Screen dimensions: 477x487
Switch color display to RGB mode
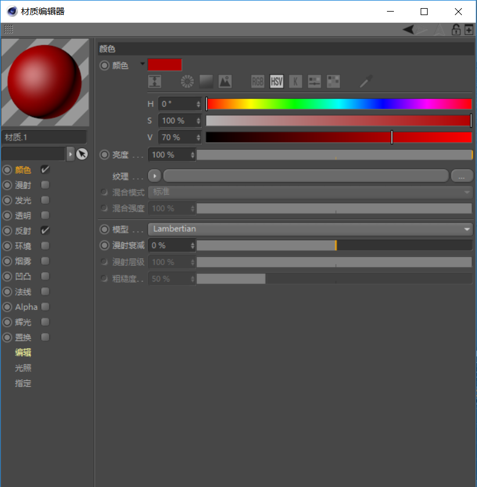point(257,81)
